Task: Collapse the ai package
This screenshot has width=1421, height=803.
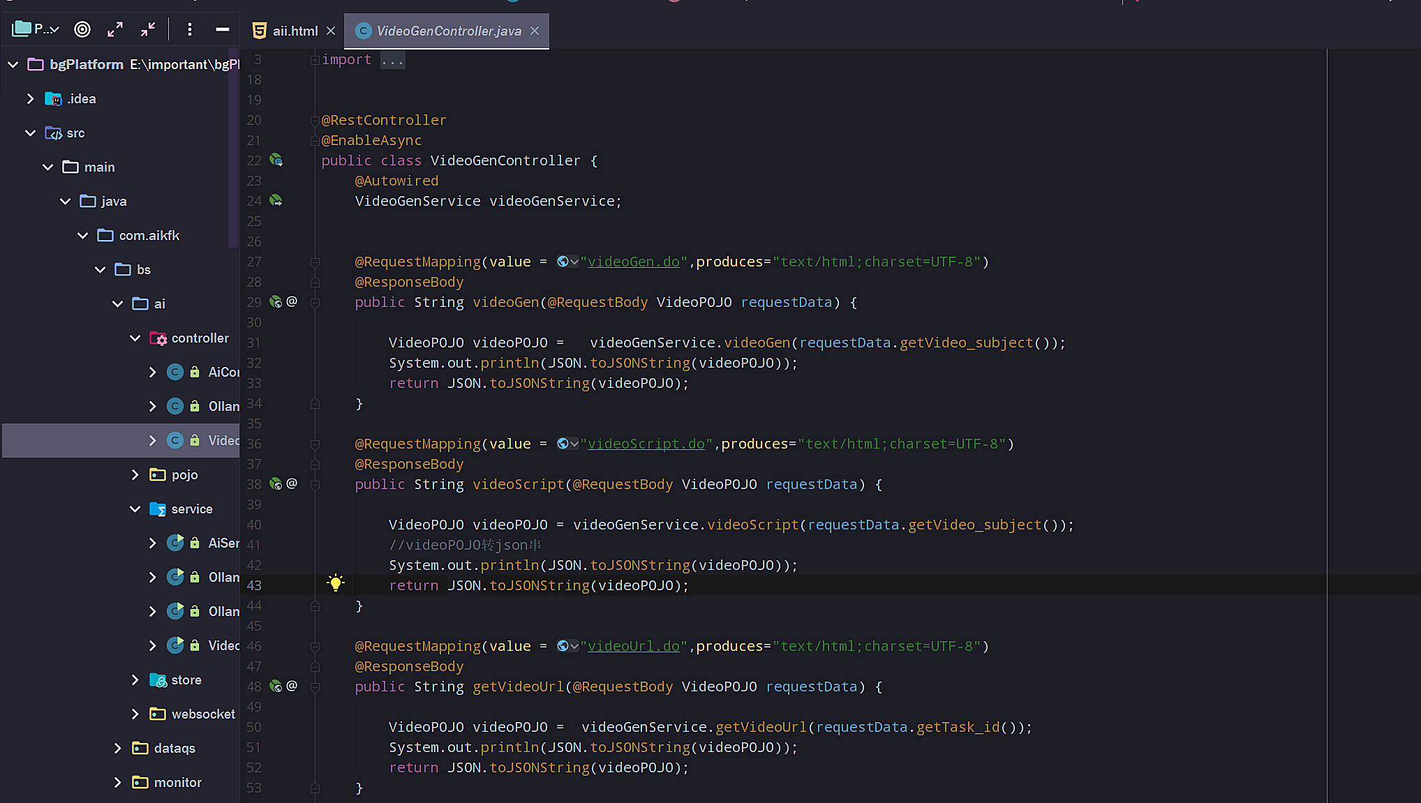Action: coord(117,303)
